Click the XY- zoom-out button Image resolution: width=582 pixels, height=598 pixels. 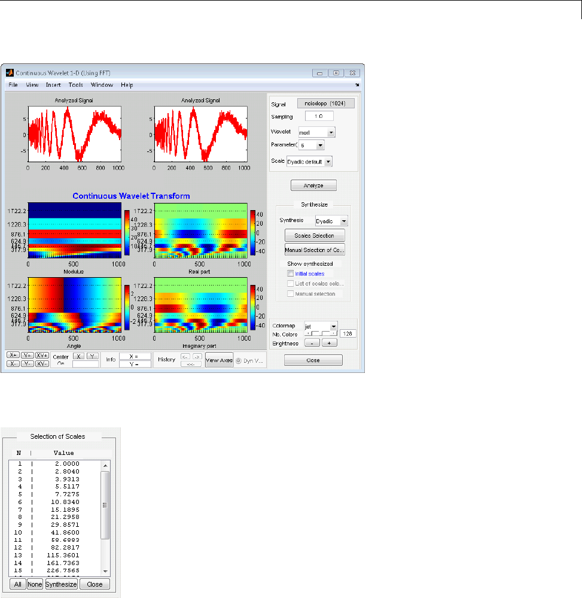42,363
